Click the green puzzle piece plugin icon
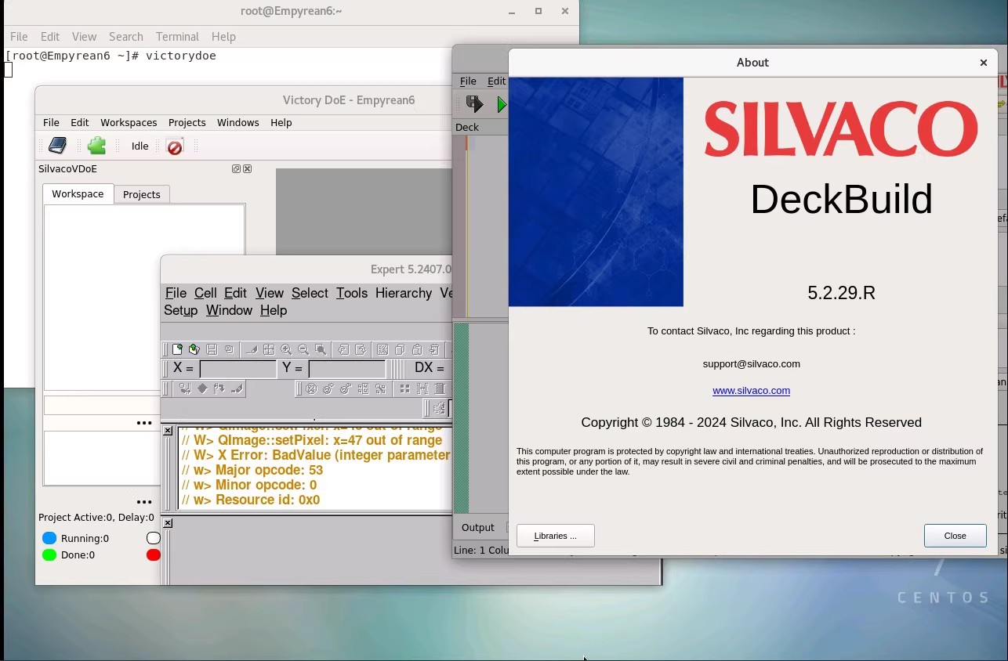 [96, 146]
